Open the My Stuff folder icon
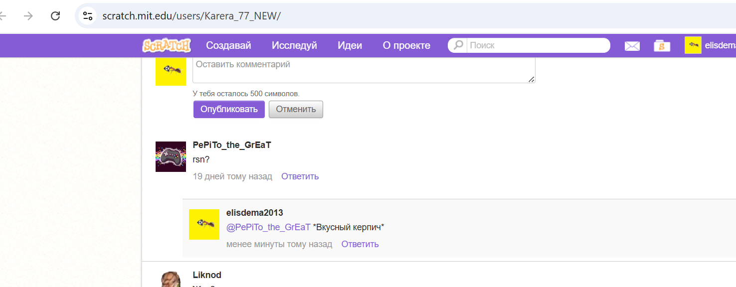 coord(662,46)
